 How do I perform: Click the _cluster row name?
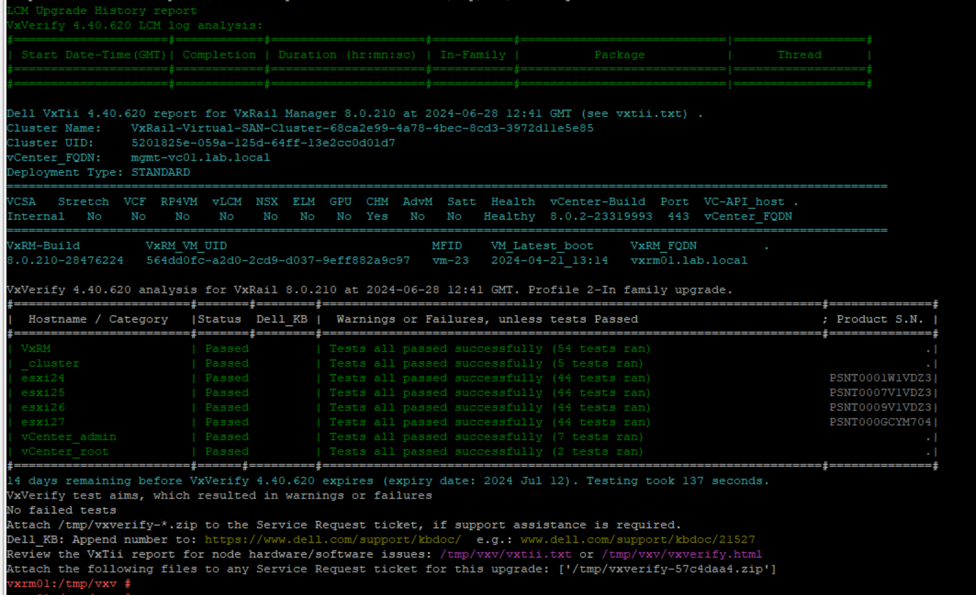[x=50, y=363]
